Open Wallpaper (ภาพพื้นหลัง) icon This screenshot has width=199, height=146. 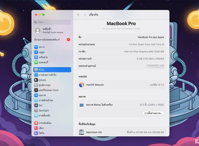[36, 115]
